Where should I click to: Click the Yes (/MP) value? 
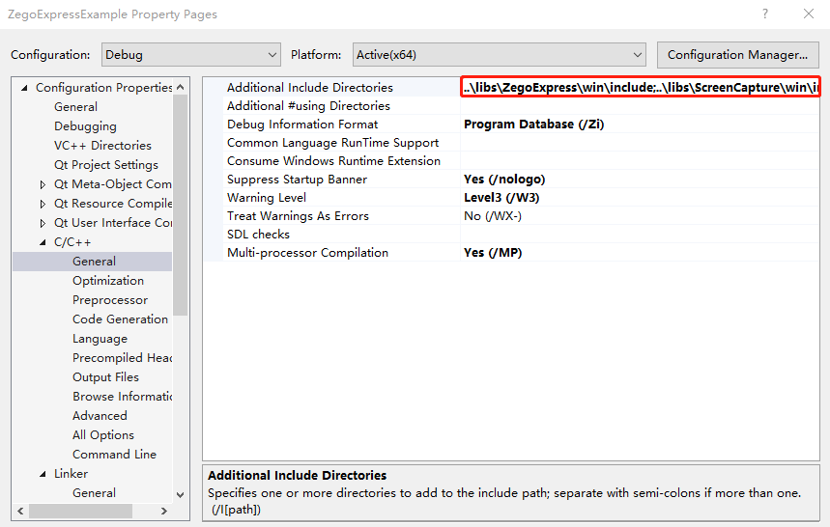[493, 253]
